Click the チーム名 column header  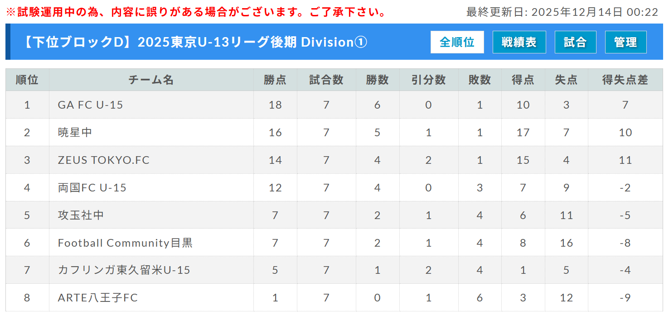[x=151, y=80]
